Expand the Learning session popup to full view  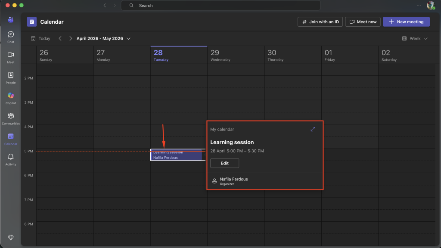tap(313, 129)
